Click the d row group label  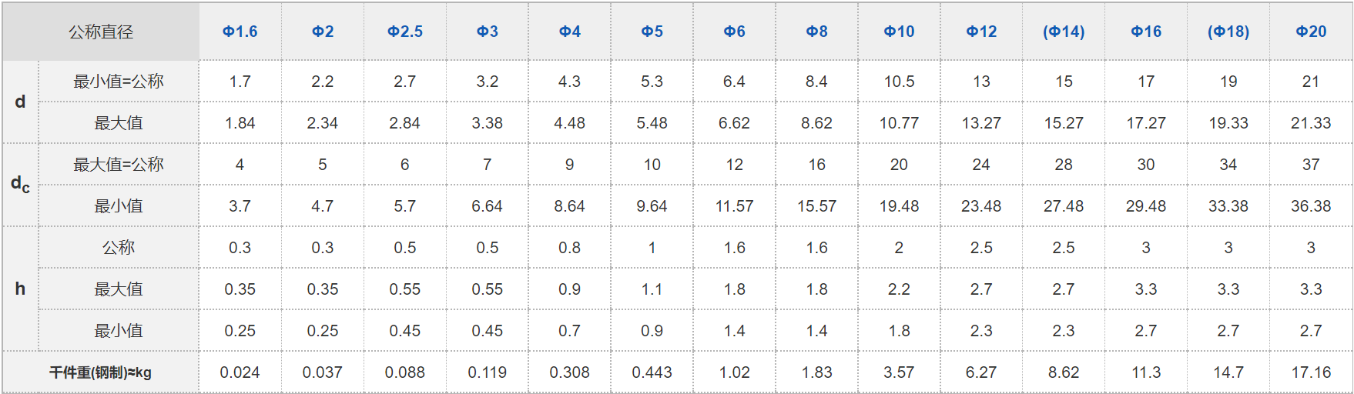coord(20,102)
